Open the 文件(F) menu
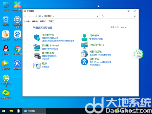The image size is (152, 114). pyautogui.click(x=27, y=21)
